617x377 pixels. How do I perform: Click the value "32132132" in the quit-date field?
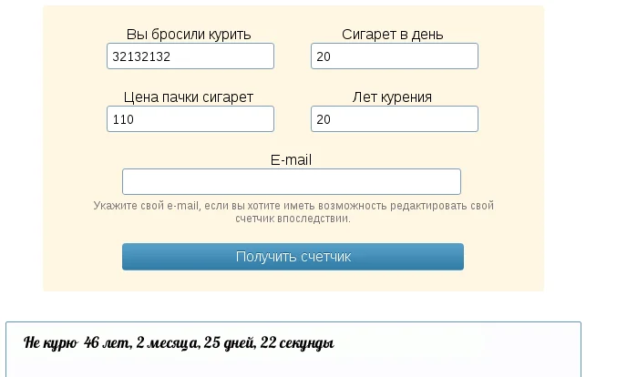pyautogui.click(x=141, y=56)
